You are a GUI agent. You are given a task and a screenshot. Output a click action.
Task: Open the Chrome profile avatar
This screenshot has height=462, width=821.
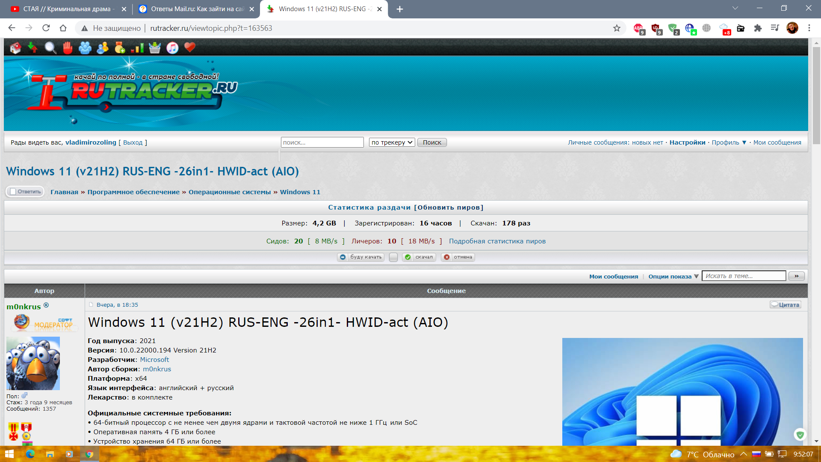[792, 28]
